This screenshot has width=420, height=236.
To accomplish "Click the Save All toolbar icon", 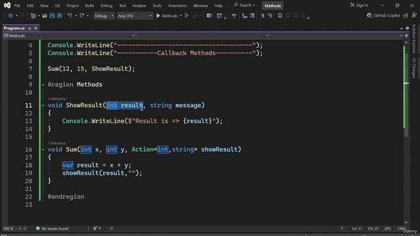I will pyautogui.click(x=60, y=16).
